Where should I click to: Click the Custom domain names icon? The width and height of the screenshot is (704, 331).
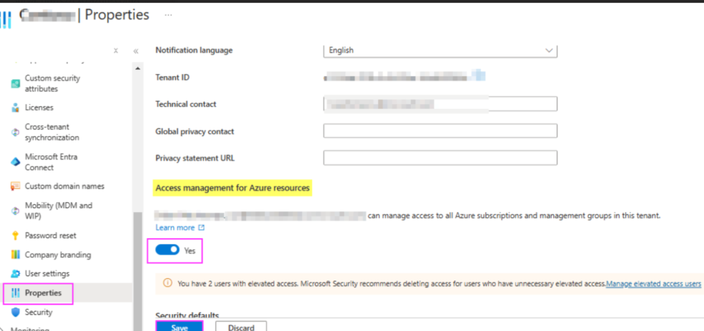point(15,186)
